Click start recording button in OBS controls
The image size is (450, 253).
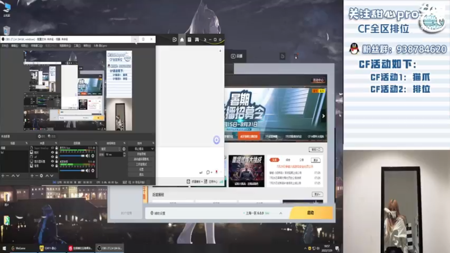[141, 154]
